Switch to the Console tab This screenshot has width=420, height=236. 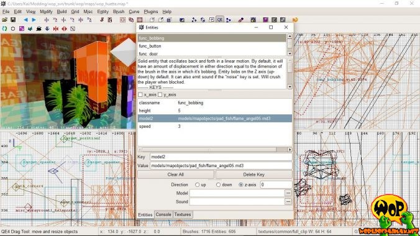click(163, 214)
